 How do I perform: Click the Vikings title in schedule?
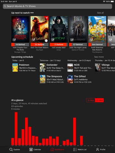point(105,65)
